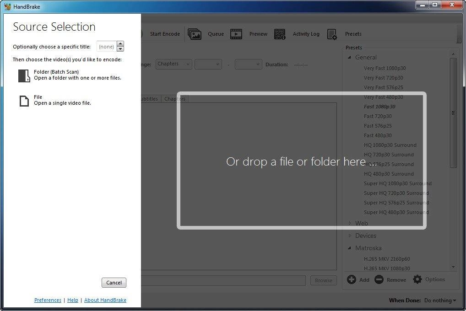The image size is (466, 311).
Task: Open the Preferences link
Action: tap(48, 300)
